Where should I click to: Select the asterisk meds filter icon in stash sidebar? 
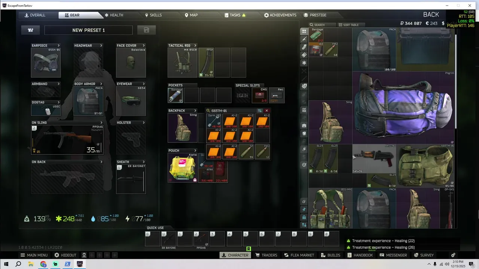[304, 63]
